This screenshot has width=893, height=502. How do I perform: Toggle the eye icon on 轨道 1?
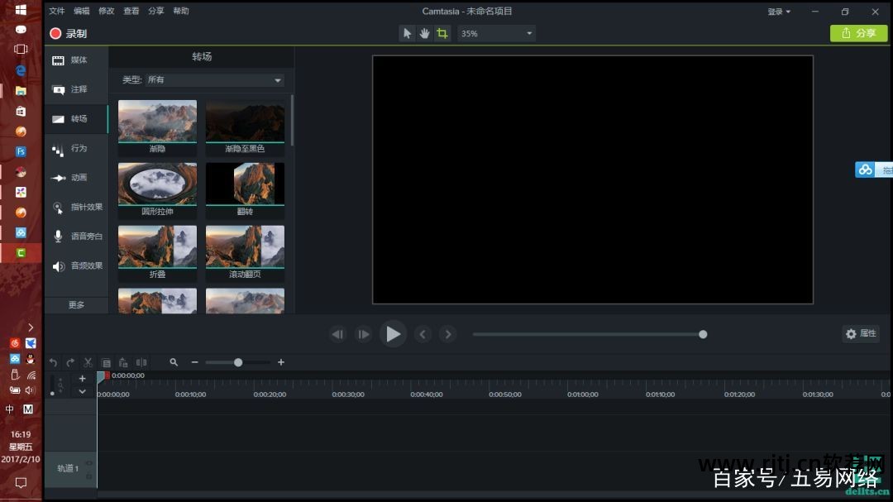point(88,463)
